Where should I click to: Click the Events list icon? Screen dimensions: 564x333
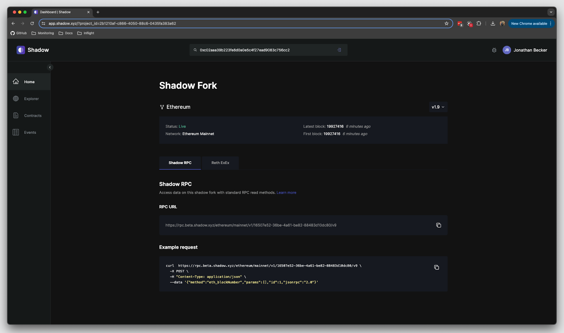(x=16, y=132)
